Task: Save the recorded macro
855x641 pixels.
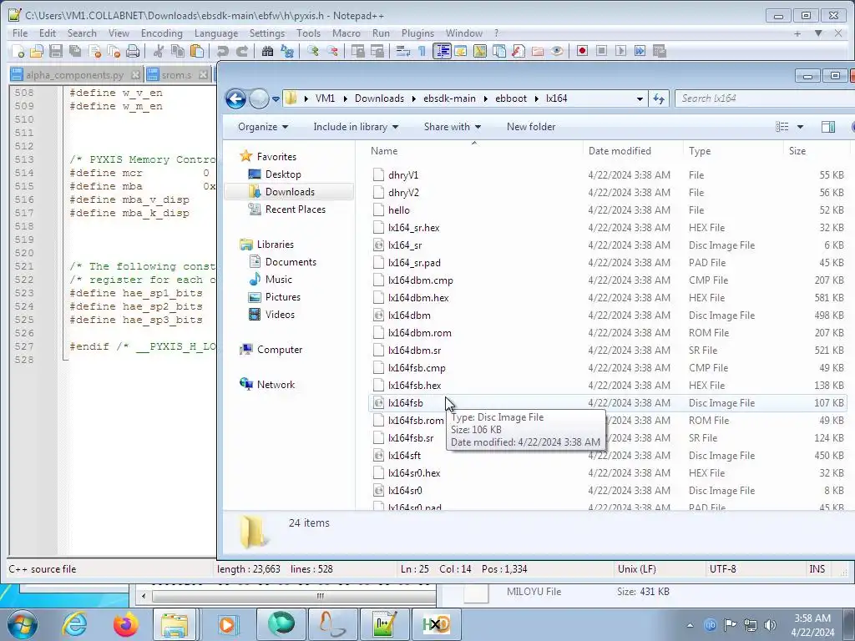Action: (x=660, y=51)
